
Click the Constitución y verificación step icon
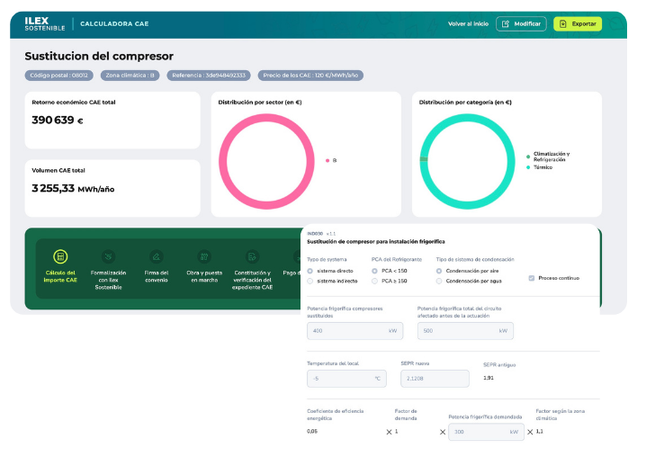[x=252, y=256]
